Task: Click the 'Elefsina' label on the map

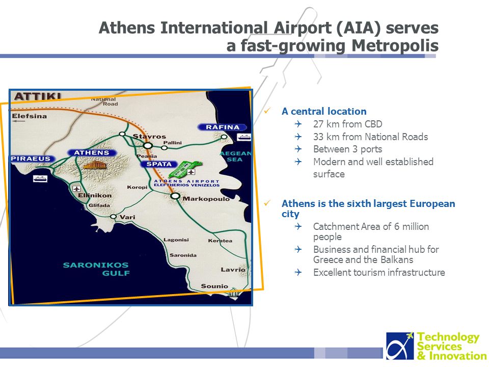Action: point(30,116)
